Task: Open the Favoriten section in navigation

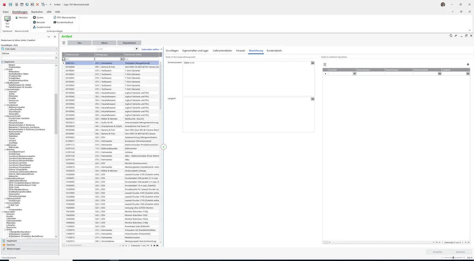Action: coord(28,245)
